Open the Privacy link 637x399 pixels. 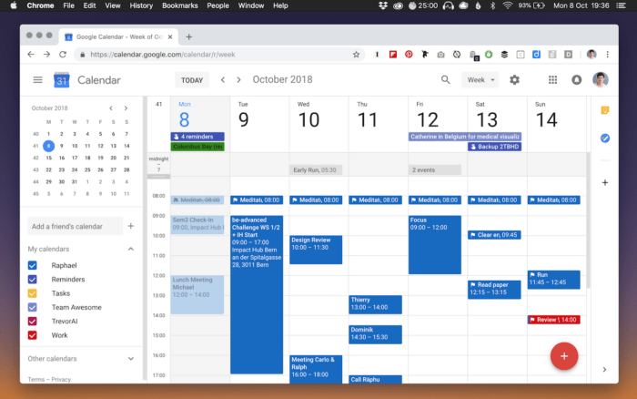tap(61, 380)
